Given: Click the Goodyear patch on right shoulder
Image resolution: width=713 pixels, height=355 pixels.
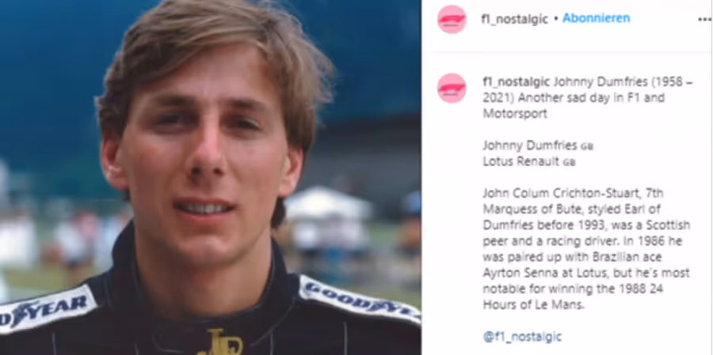Looking at the screenshot, I should pyautogui.click(x=359, y=300).
